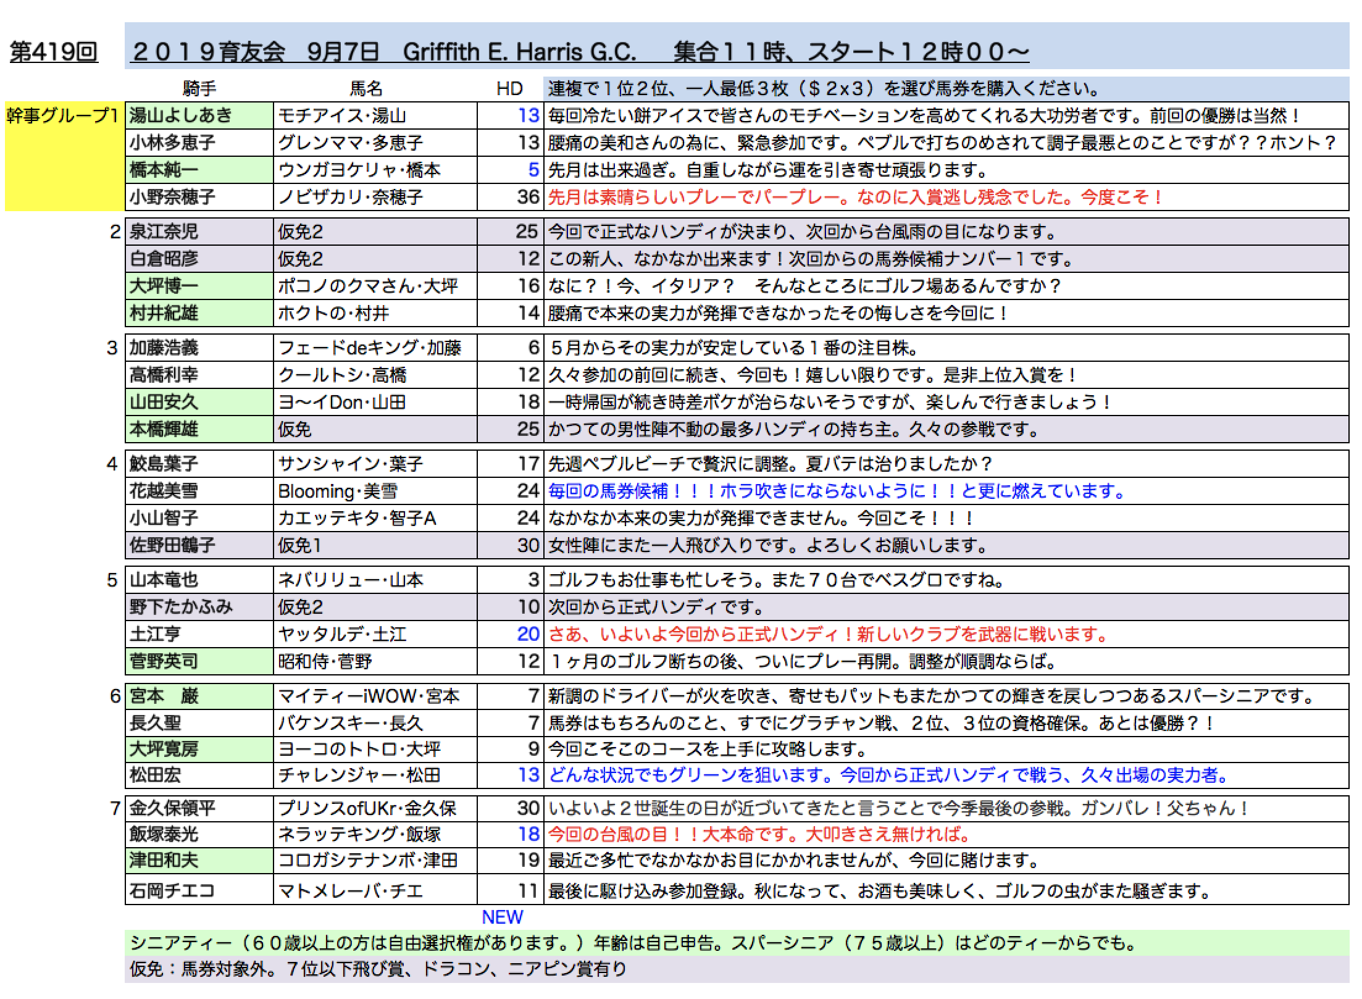
Task: Select rider cell 村井紀雄
Action: [x=199, y=313]
